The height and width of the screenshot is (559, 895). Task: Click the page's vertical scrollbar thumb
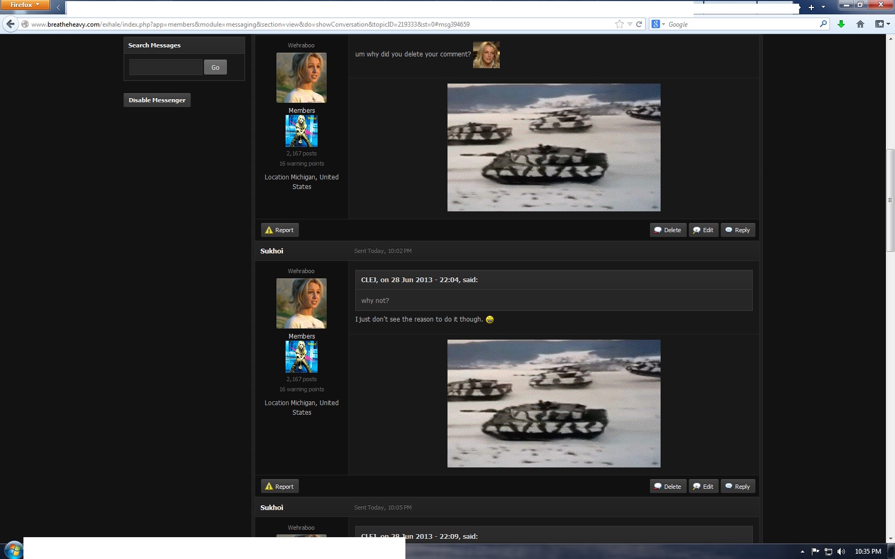(x=890, y=200)
